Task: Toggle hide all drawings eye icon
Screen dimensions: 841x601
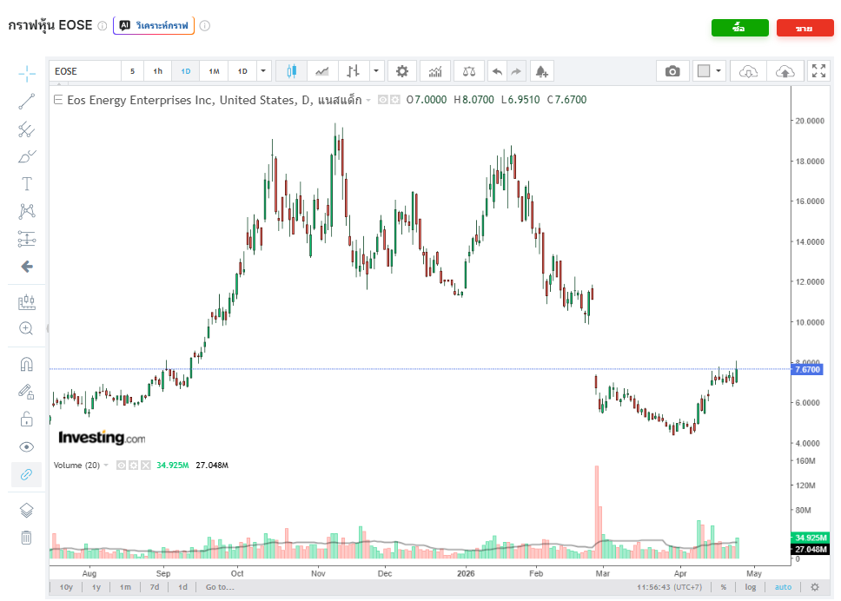Action: [x=27, y=447]
